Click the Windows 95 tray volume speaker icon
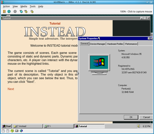The height and width of the screenshot is (134, 154). pos(139,126)
